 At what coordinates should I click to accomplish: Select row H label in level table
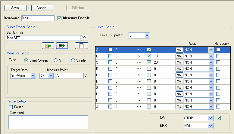[x=97, y=94]
